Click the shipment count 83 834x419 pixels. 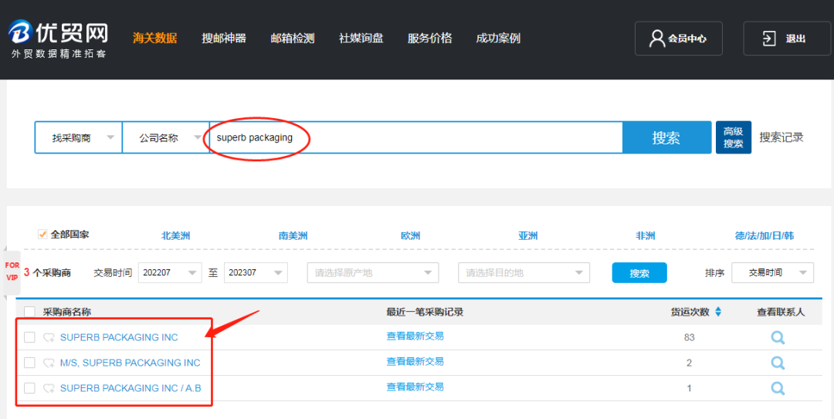690,337
